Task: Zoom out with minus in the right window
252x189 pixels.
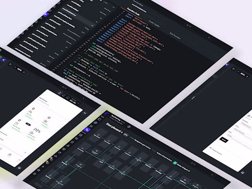Action: coord(238,72)
